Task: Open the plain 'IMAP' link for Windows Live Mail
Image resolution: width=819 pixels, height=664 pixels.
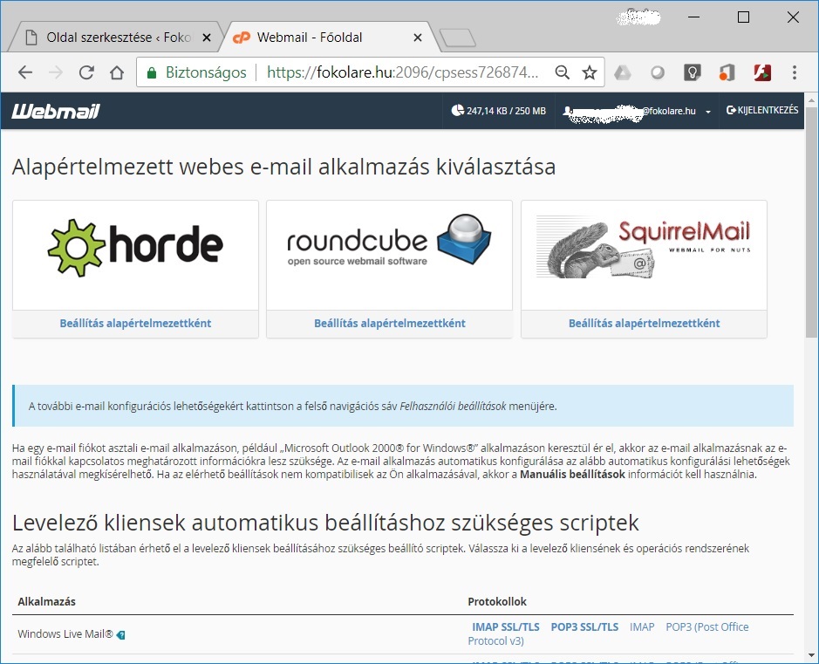Action: pos(642,626)
